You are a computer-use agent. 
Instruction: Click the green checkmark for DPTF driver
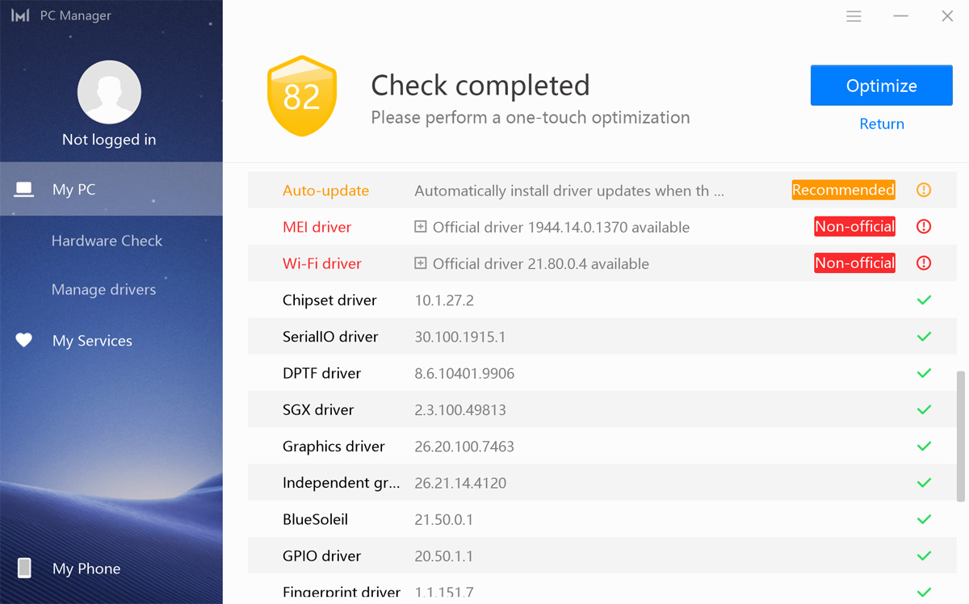click(925, 373)
